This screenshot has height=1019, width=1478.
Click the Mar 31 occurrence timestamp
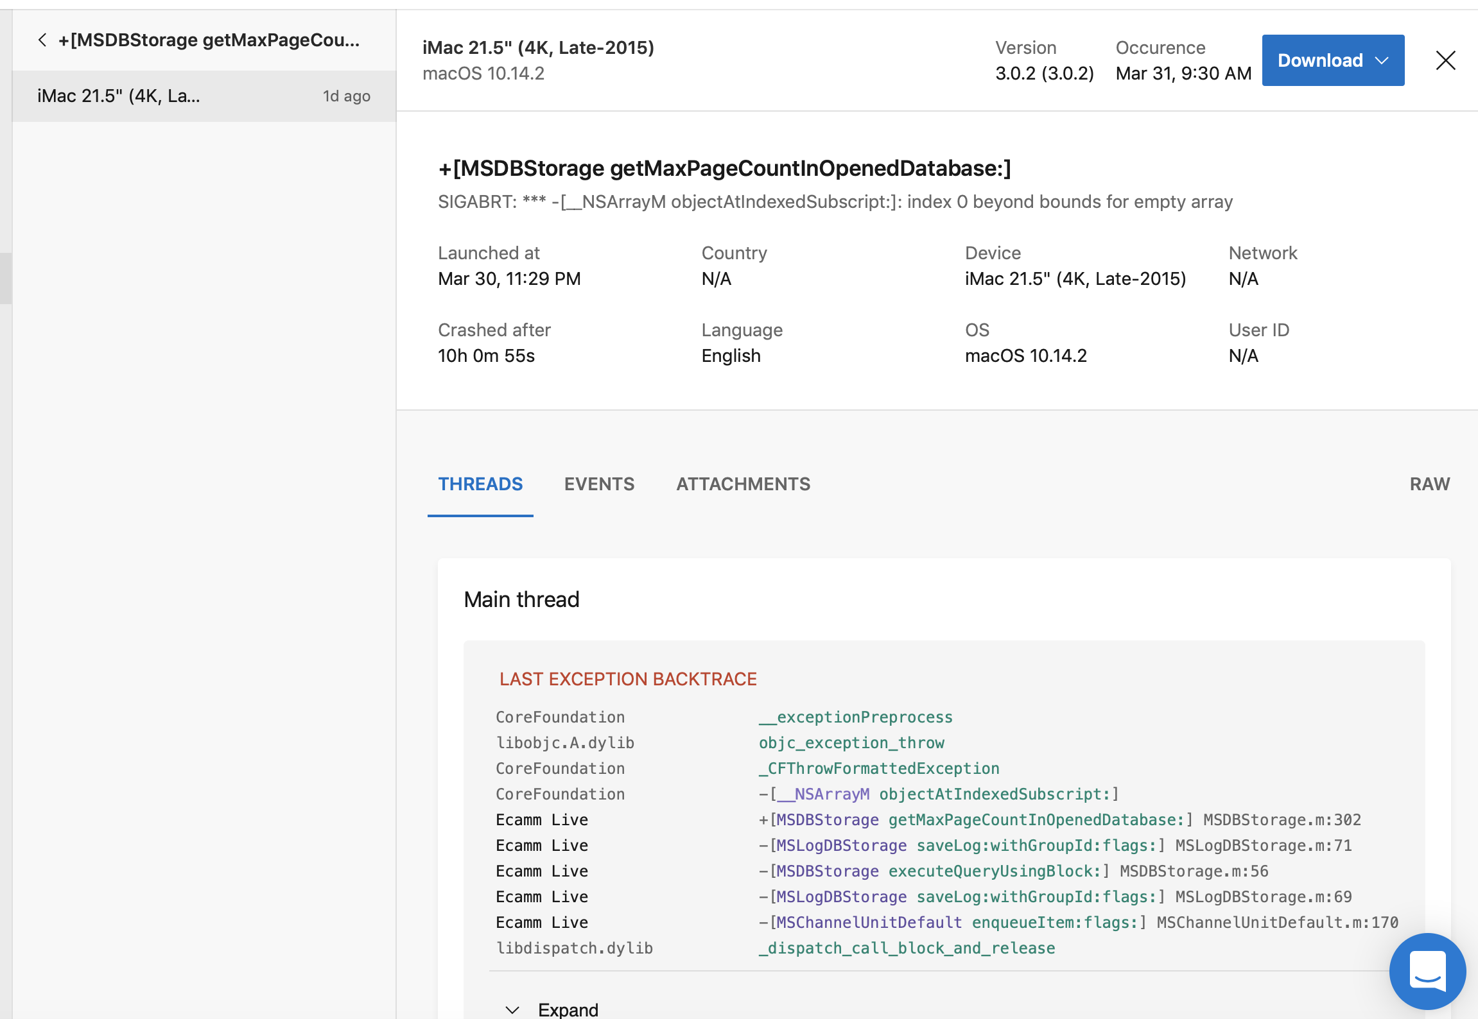(1183, 73)
